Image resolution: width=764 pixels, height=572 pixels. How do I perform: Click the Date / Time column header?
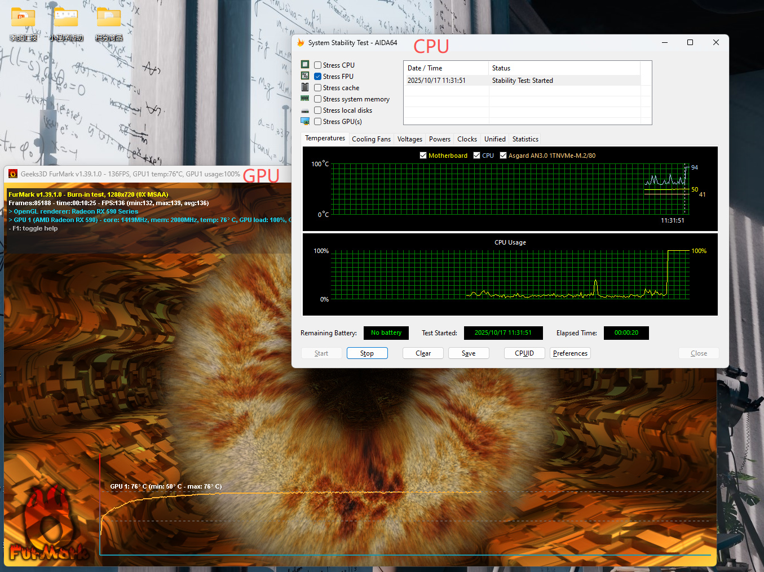(x=446, y=68)
